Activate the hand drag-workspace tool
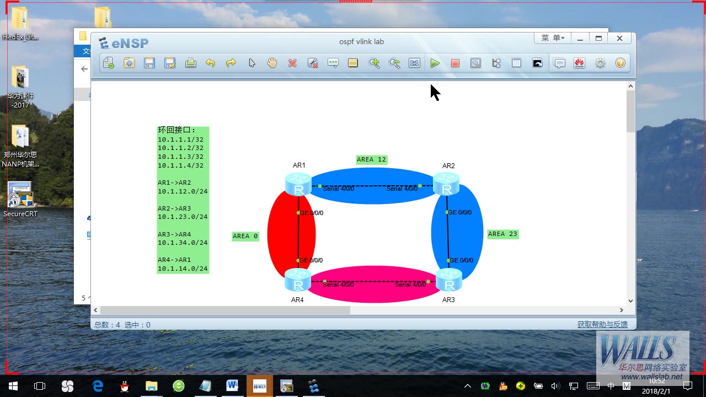706x397 pixels. [272, 63]
